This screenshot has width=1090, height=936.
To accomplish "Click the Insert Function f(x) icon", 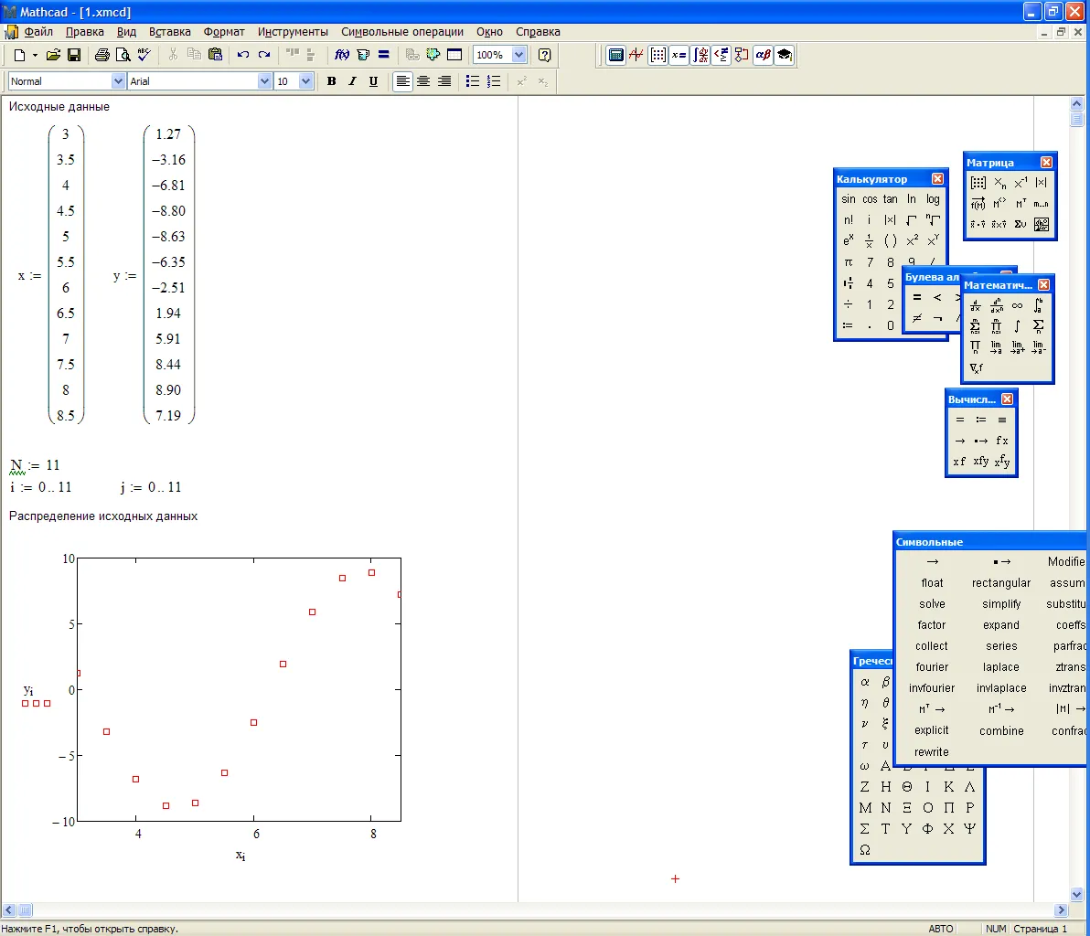I will coord(343,55).
